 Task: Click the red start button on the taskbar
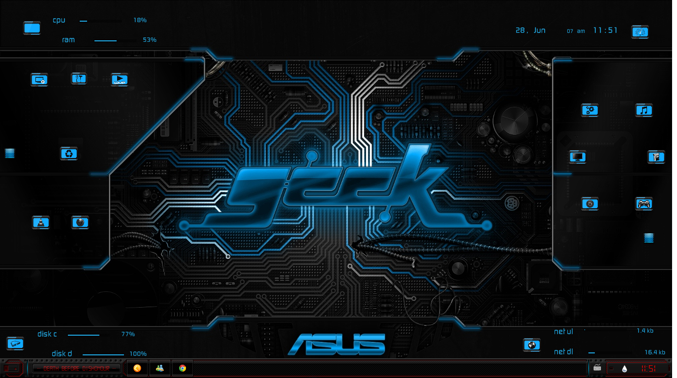coord(13,368)
